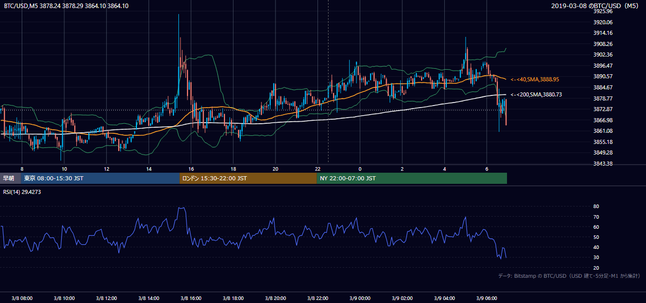Click price axis label 3861.08
Image resolution: width=646 pixels, height=303 pixels.
(x=603, y=131)
